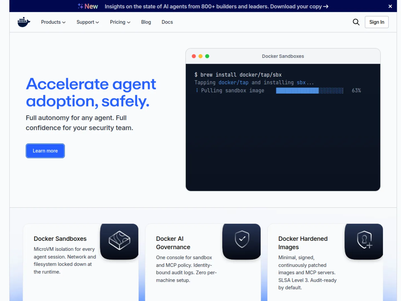Screen dimensions: 401x301
Task: Open the Docker Hardened Images card heading
Action: coord(303,243)
